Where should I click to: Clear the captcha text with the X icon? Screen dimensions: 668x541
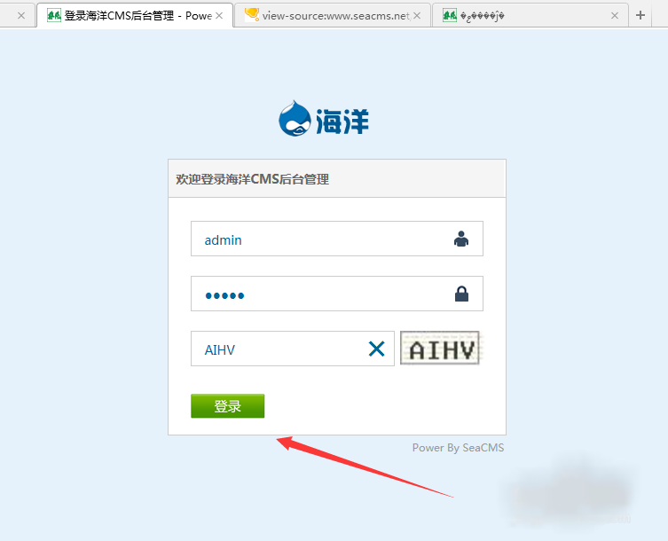[x=377, y=349]
